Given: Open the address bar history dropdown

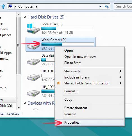Looking at the screenshot, I should tap(100, 7).
